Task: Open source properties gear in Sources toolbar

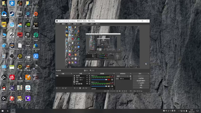Action: (80, 88)
